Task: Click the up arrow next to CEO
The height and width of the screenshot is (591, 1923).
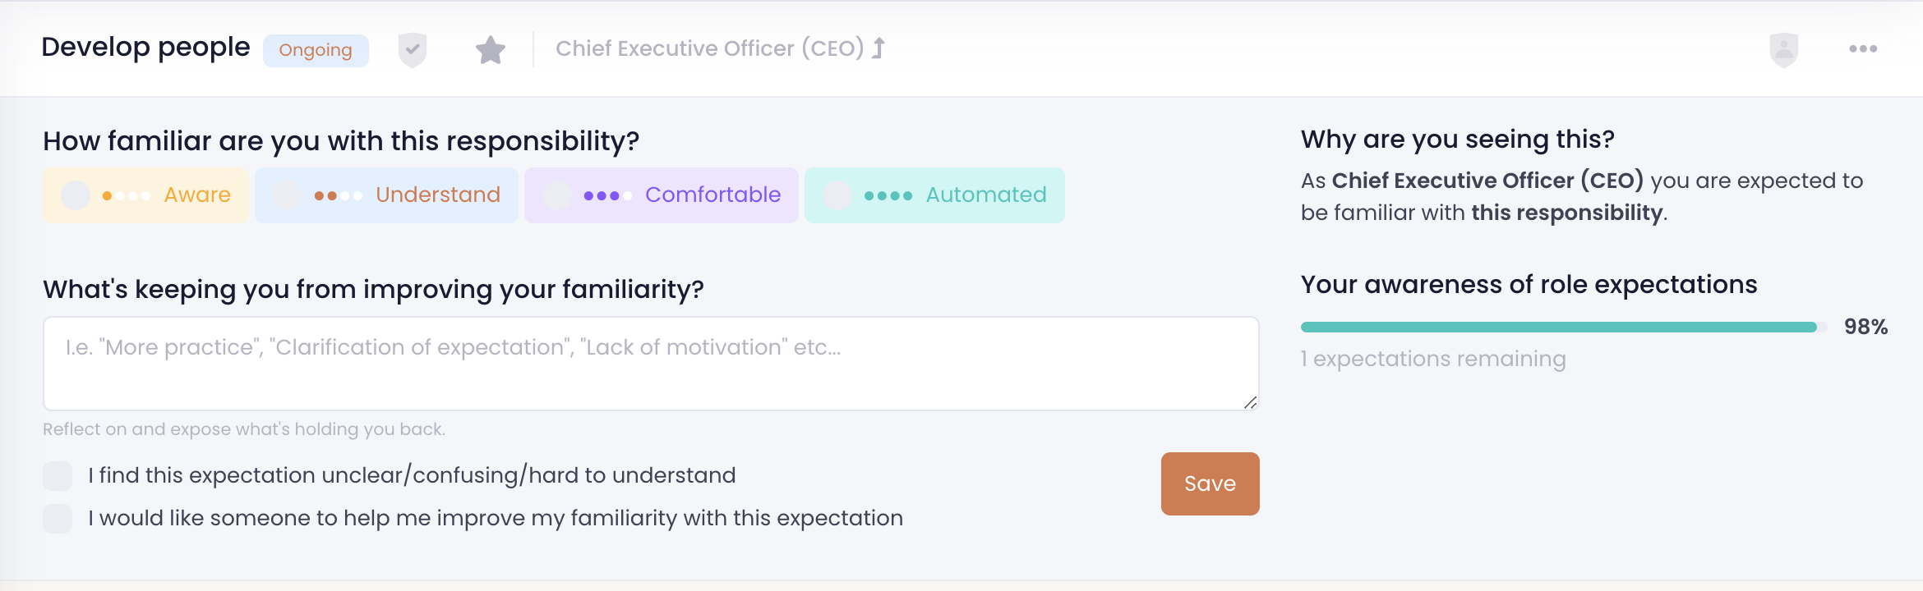Action: (878, 48)
